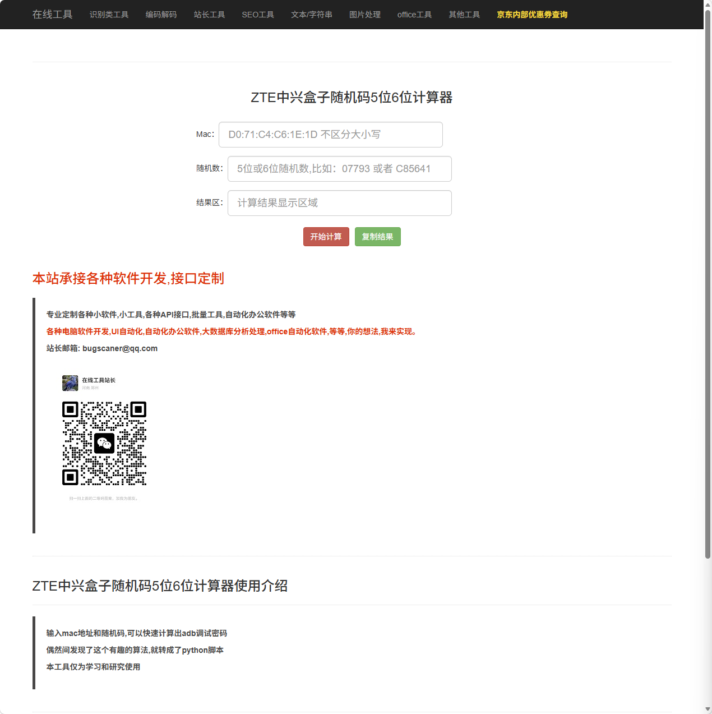Click the 在线工具站长 avatar picture
This screenshot has height=714, width=712.
point(70,383)
